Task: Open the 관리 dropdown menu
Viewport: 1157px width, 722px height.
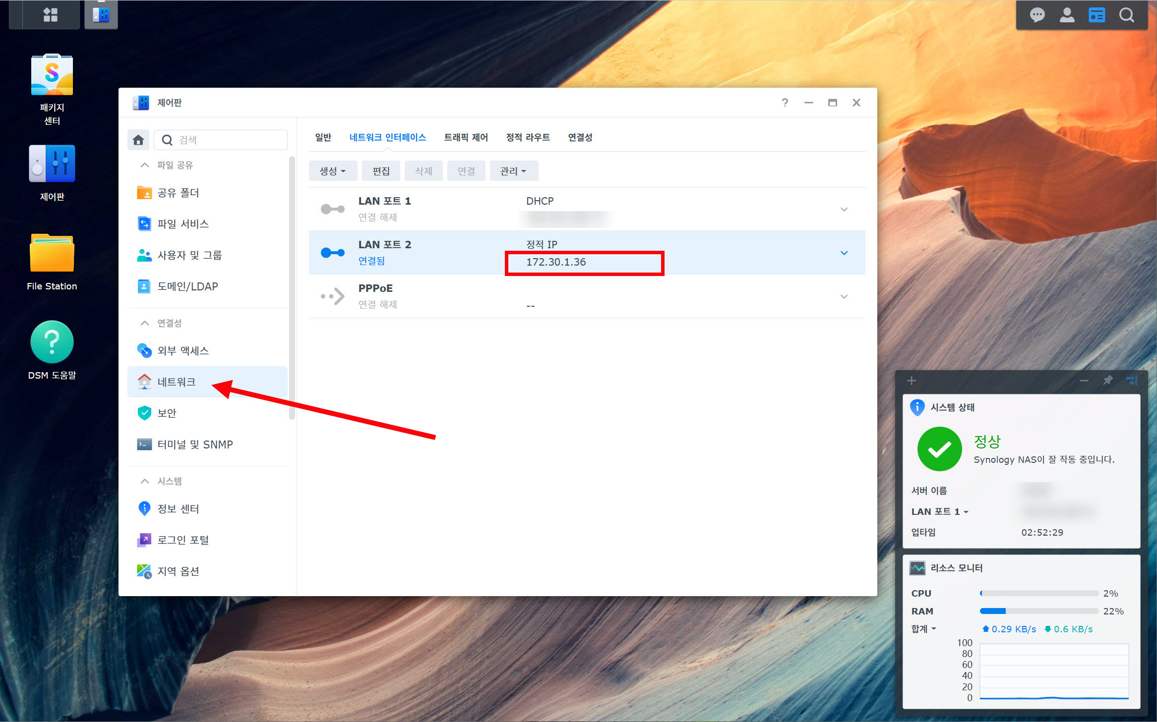Action: tap(513, 171)
